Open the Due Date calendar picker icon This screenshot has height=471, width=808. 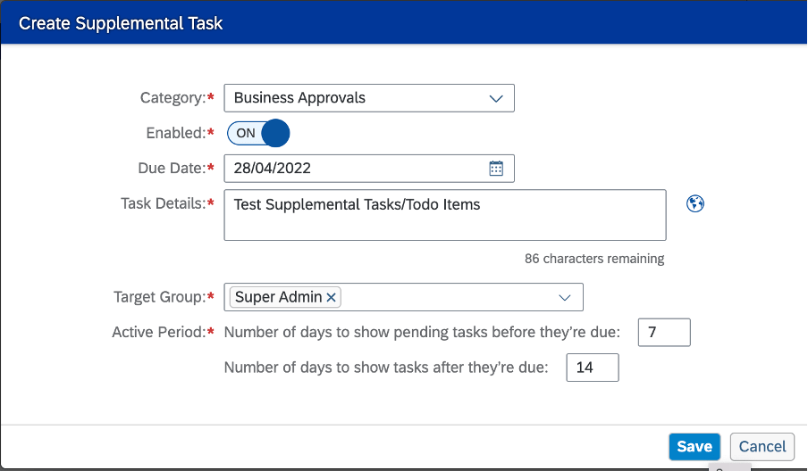(496, 168)
